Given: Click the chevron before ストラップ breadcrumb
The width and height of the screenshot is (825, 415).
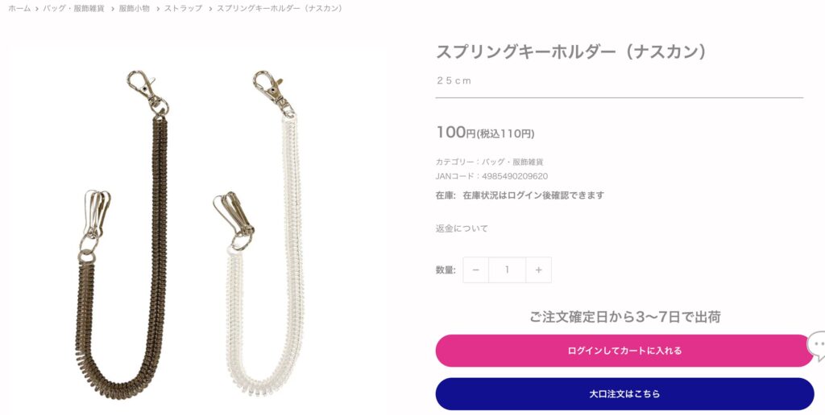Looking at the screenshot, I should [157, 9].
